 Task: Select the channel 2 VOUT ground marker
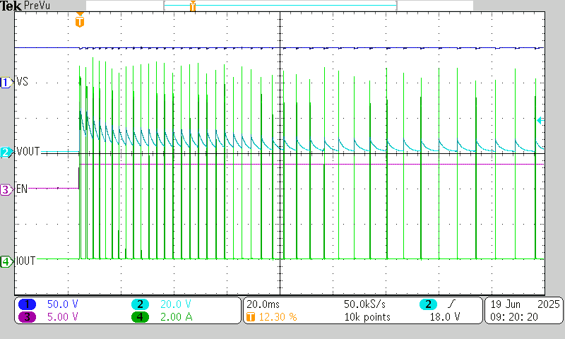[6, 152]
